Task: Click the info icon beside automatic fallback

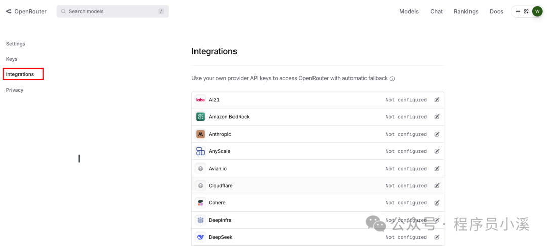Action: pyautogui.click(x=392, y=79)
